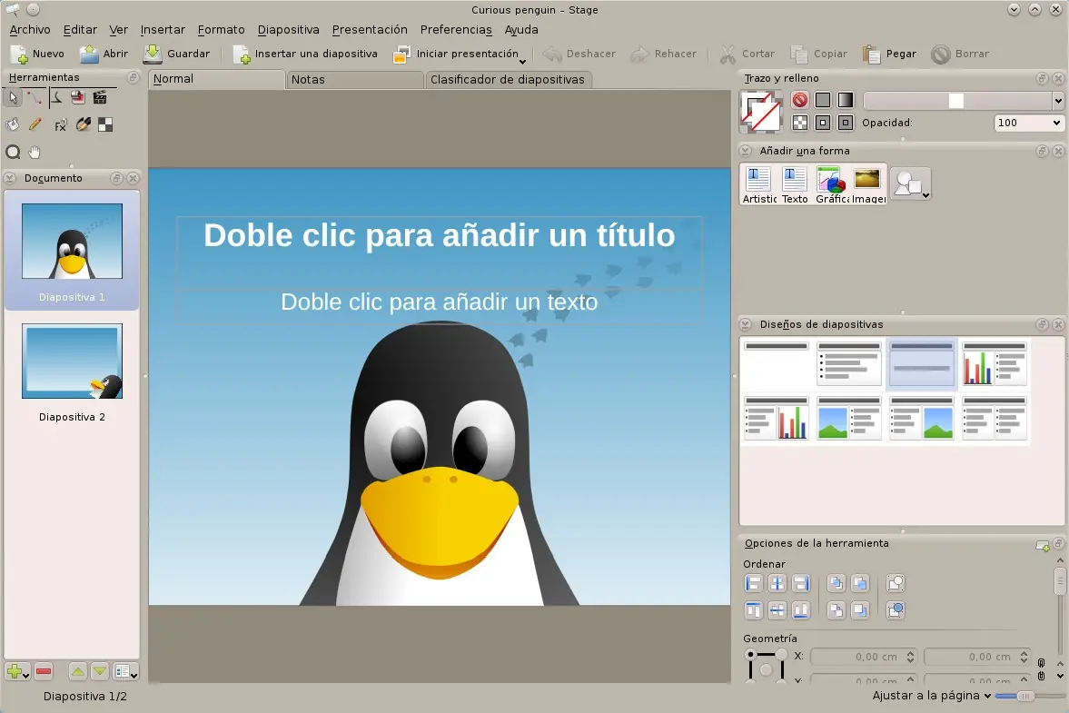Select top-left anchor point in Geometría

pos(750,654)
